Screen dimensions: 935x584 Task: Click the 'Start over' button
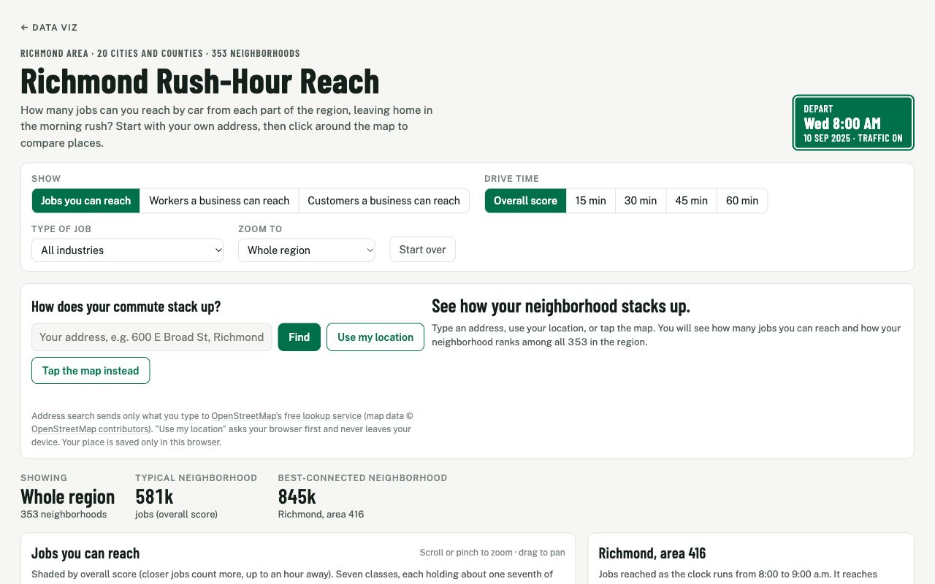[422, 250]
